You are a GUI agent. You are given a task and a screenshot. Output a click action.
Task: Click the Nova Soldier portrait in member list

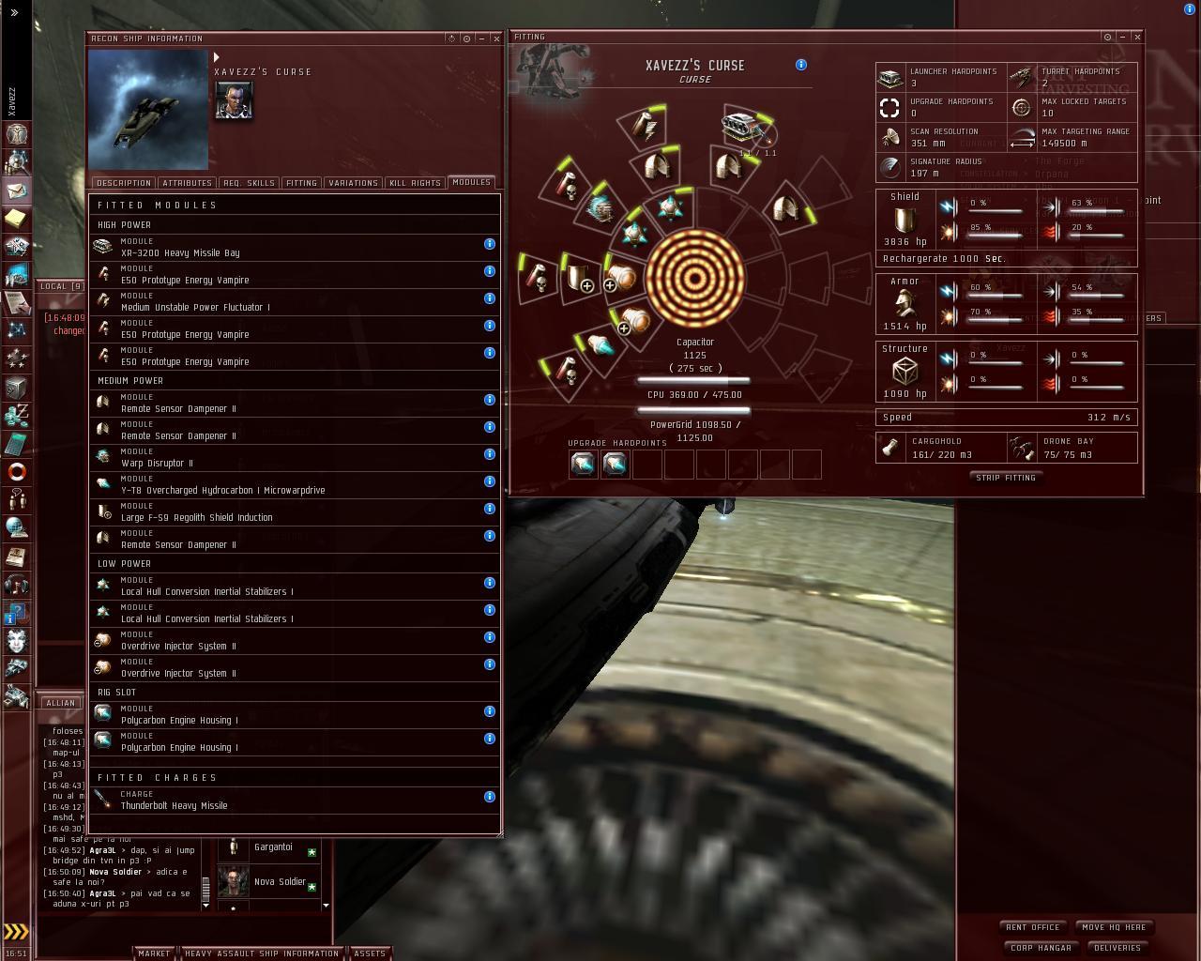(x=234, y=882)
